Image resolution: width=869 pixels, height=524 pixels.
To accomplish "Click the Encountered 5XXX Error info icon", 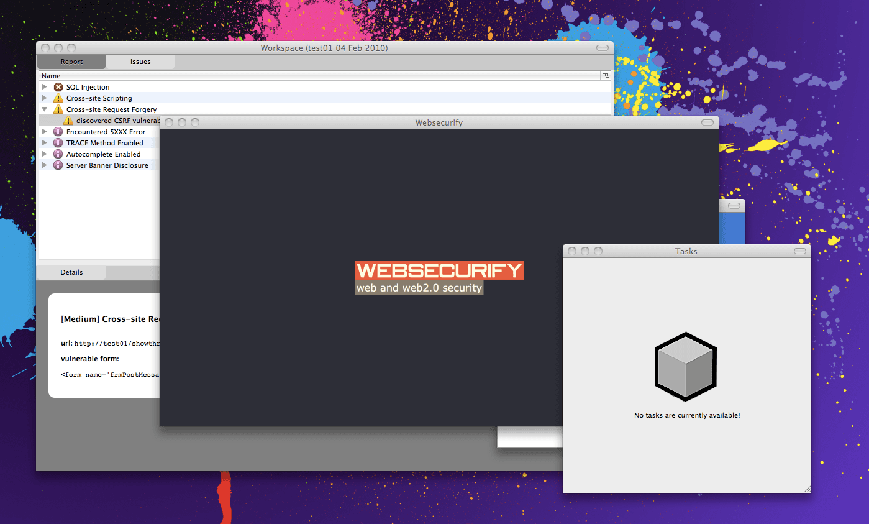I will point(58,132).
